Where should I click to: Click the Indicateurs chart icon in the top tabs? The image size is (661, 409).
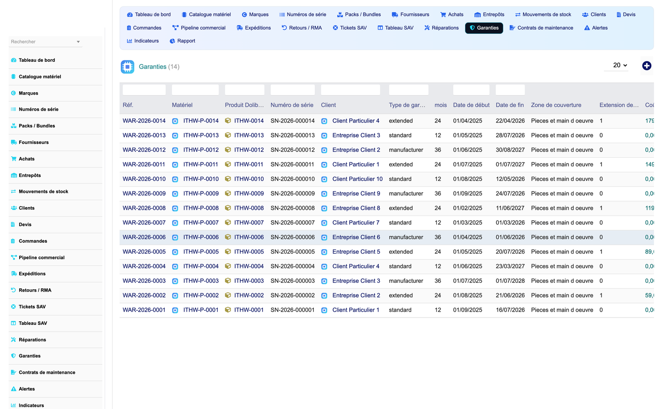click(x=129, y=41)
